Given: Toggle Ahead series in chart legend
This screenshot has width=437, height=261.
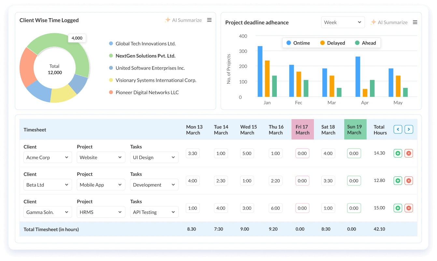Looking at the screenshot, I should [x=365, y=43].
